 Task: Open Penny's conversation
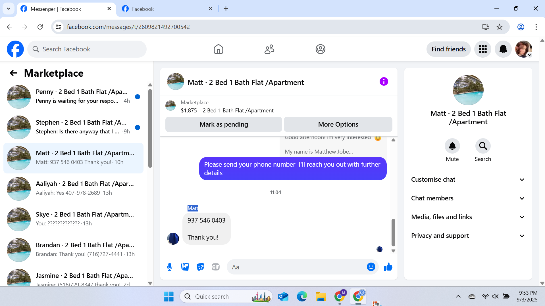(x=73, y=97)
